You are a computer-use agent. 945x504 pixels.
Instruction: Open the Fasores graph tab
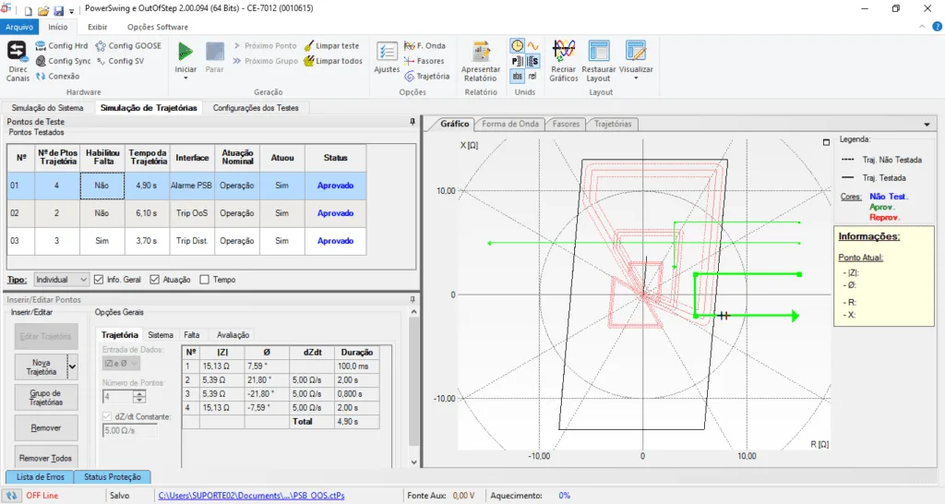pyautogui.click(x=566, y=124)
